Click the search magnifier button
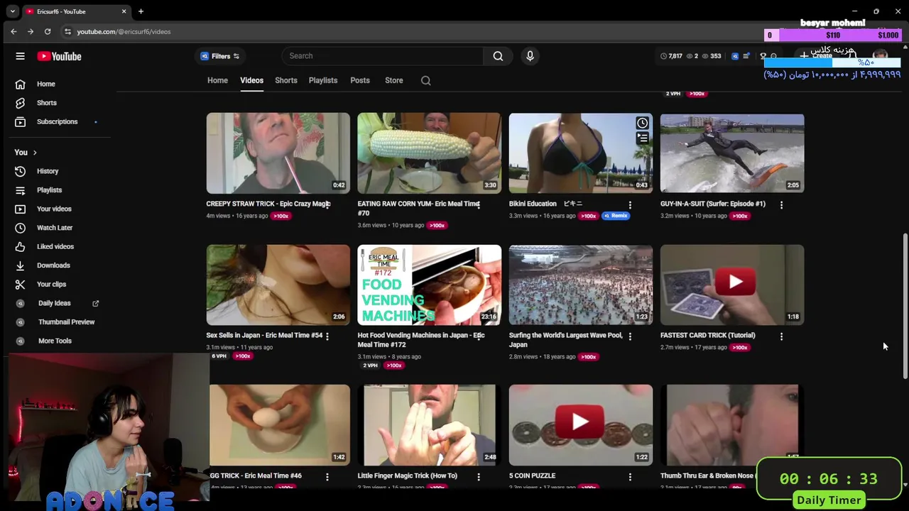 click(x=498, y=56)
